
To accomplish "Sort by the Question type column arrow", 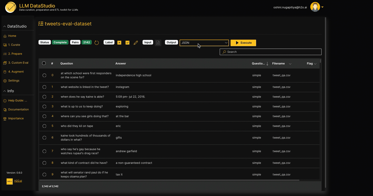I will (x=267, y=64).
